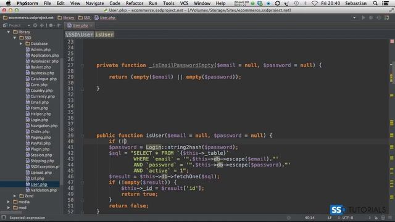Collapse the SSD folder in tree

click(15, 38)
